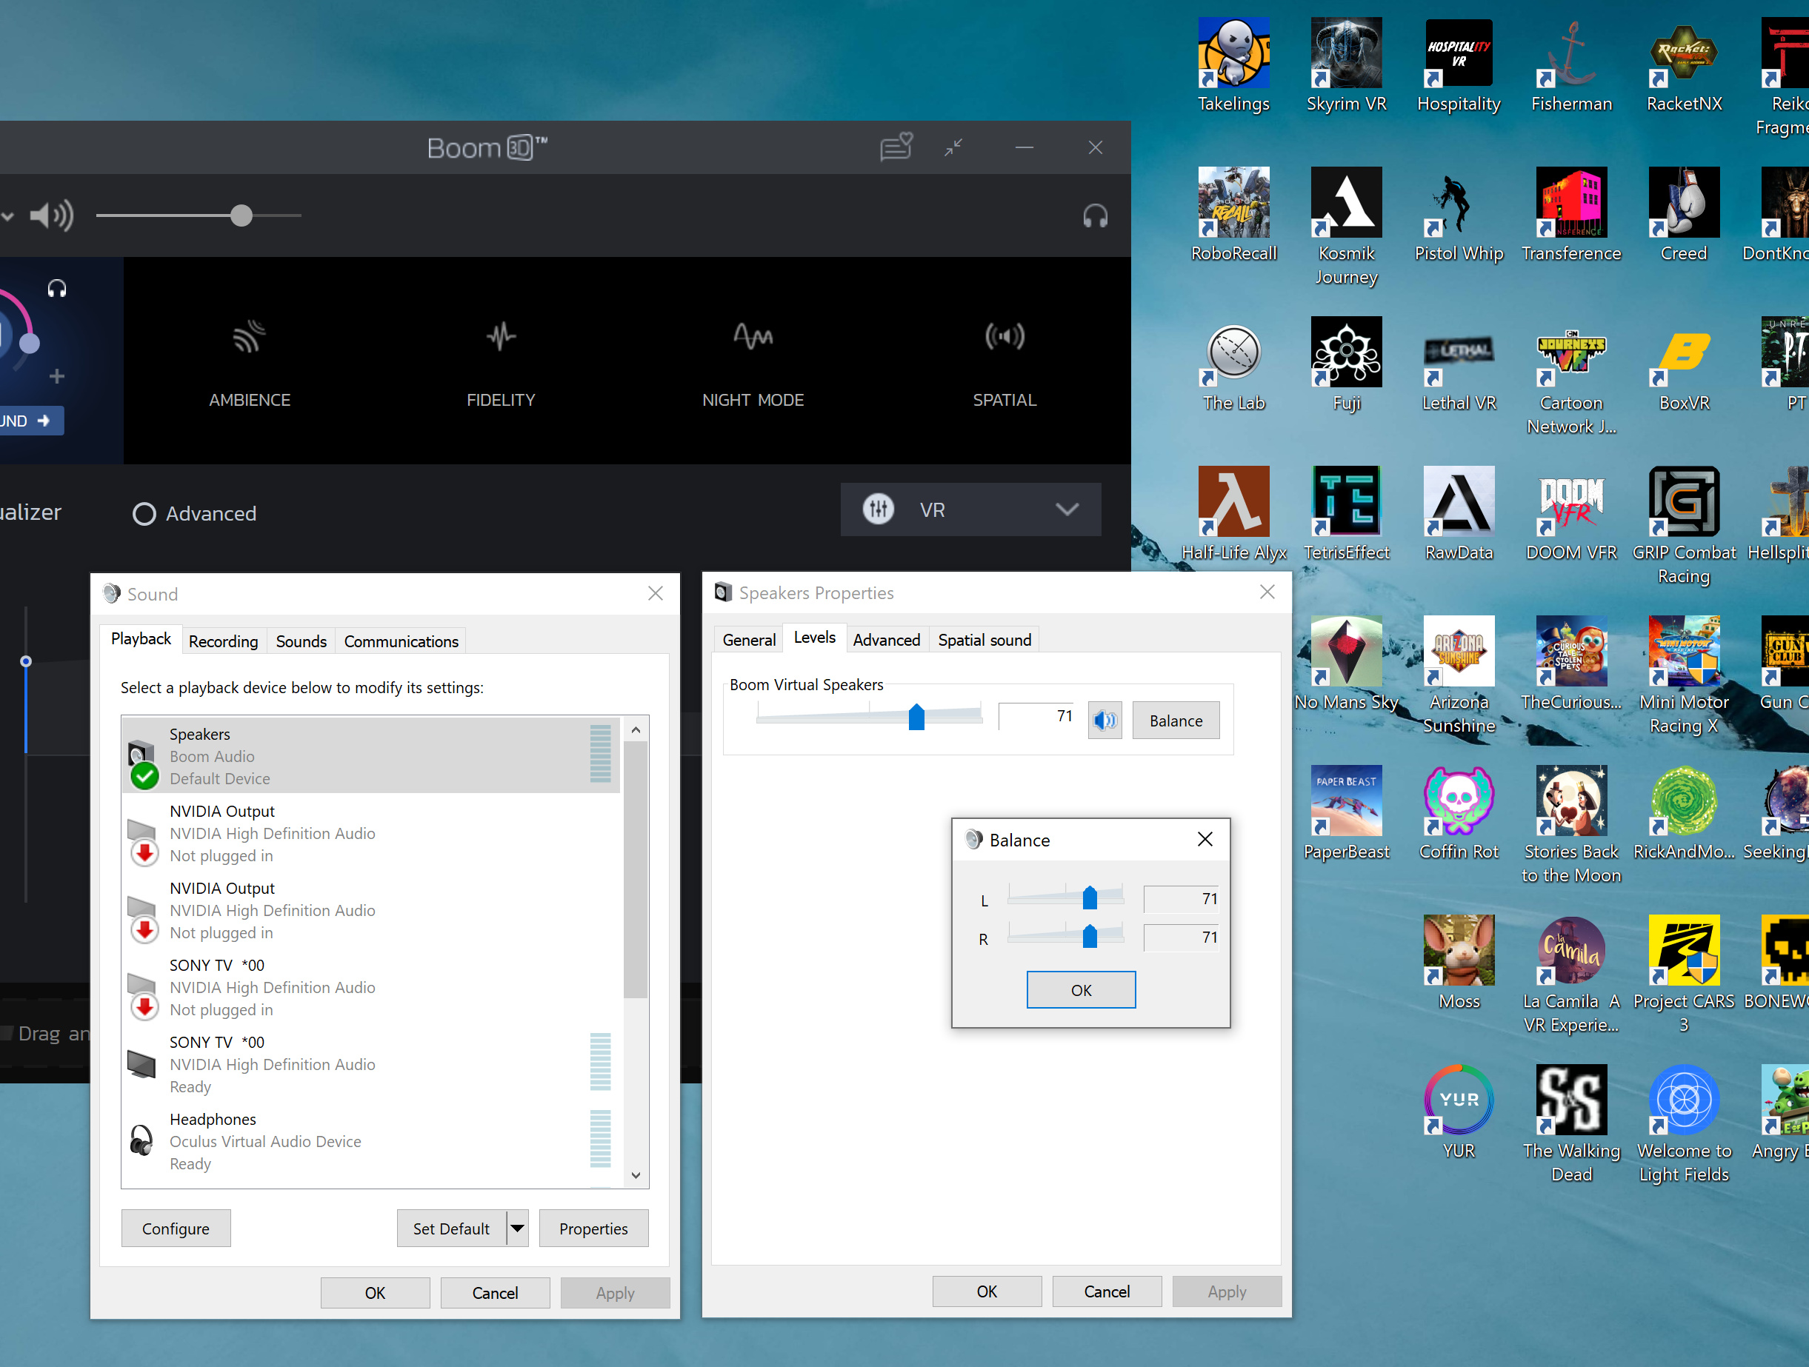The width and height of the screenshot is (1809, 1367).
Task: Open the Fisherman desktop shortcut
Action: (x=1571, y=65)
